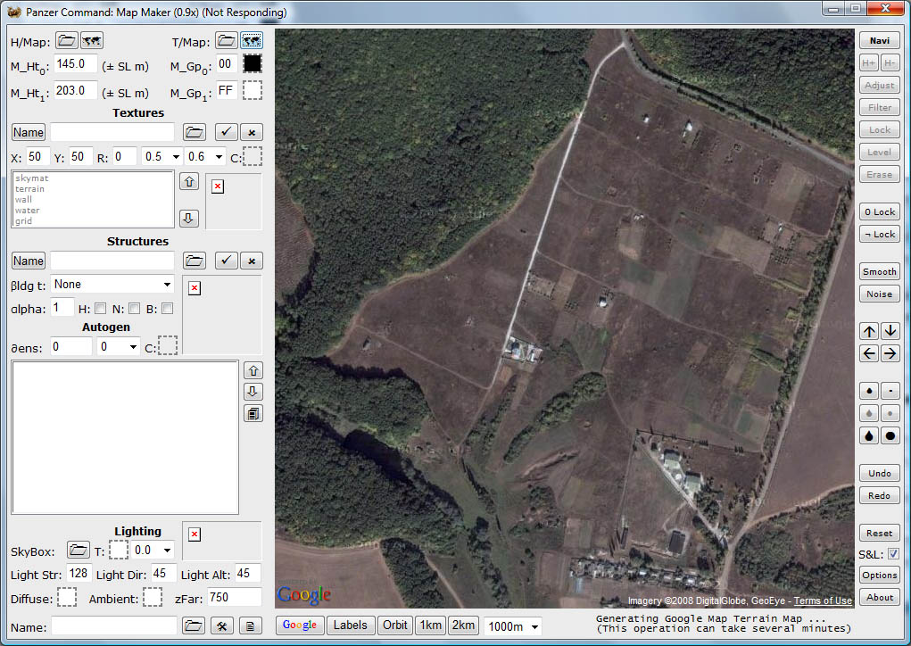
Task: Click the zFar field showing 750
Action: coord(234,597)
